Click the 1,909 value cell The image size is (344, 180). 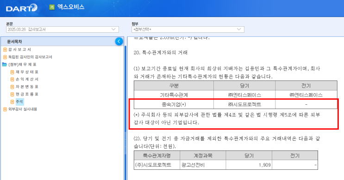(249, 165)
